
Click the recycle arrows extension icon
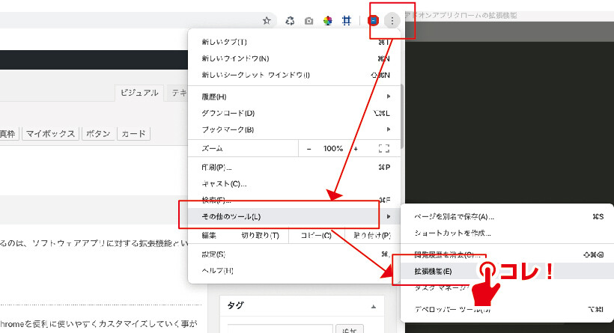click(x=290, y=21)
